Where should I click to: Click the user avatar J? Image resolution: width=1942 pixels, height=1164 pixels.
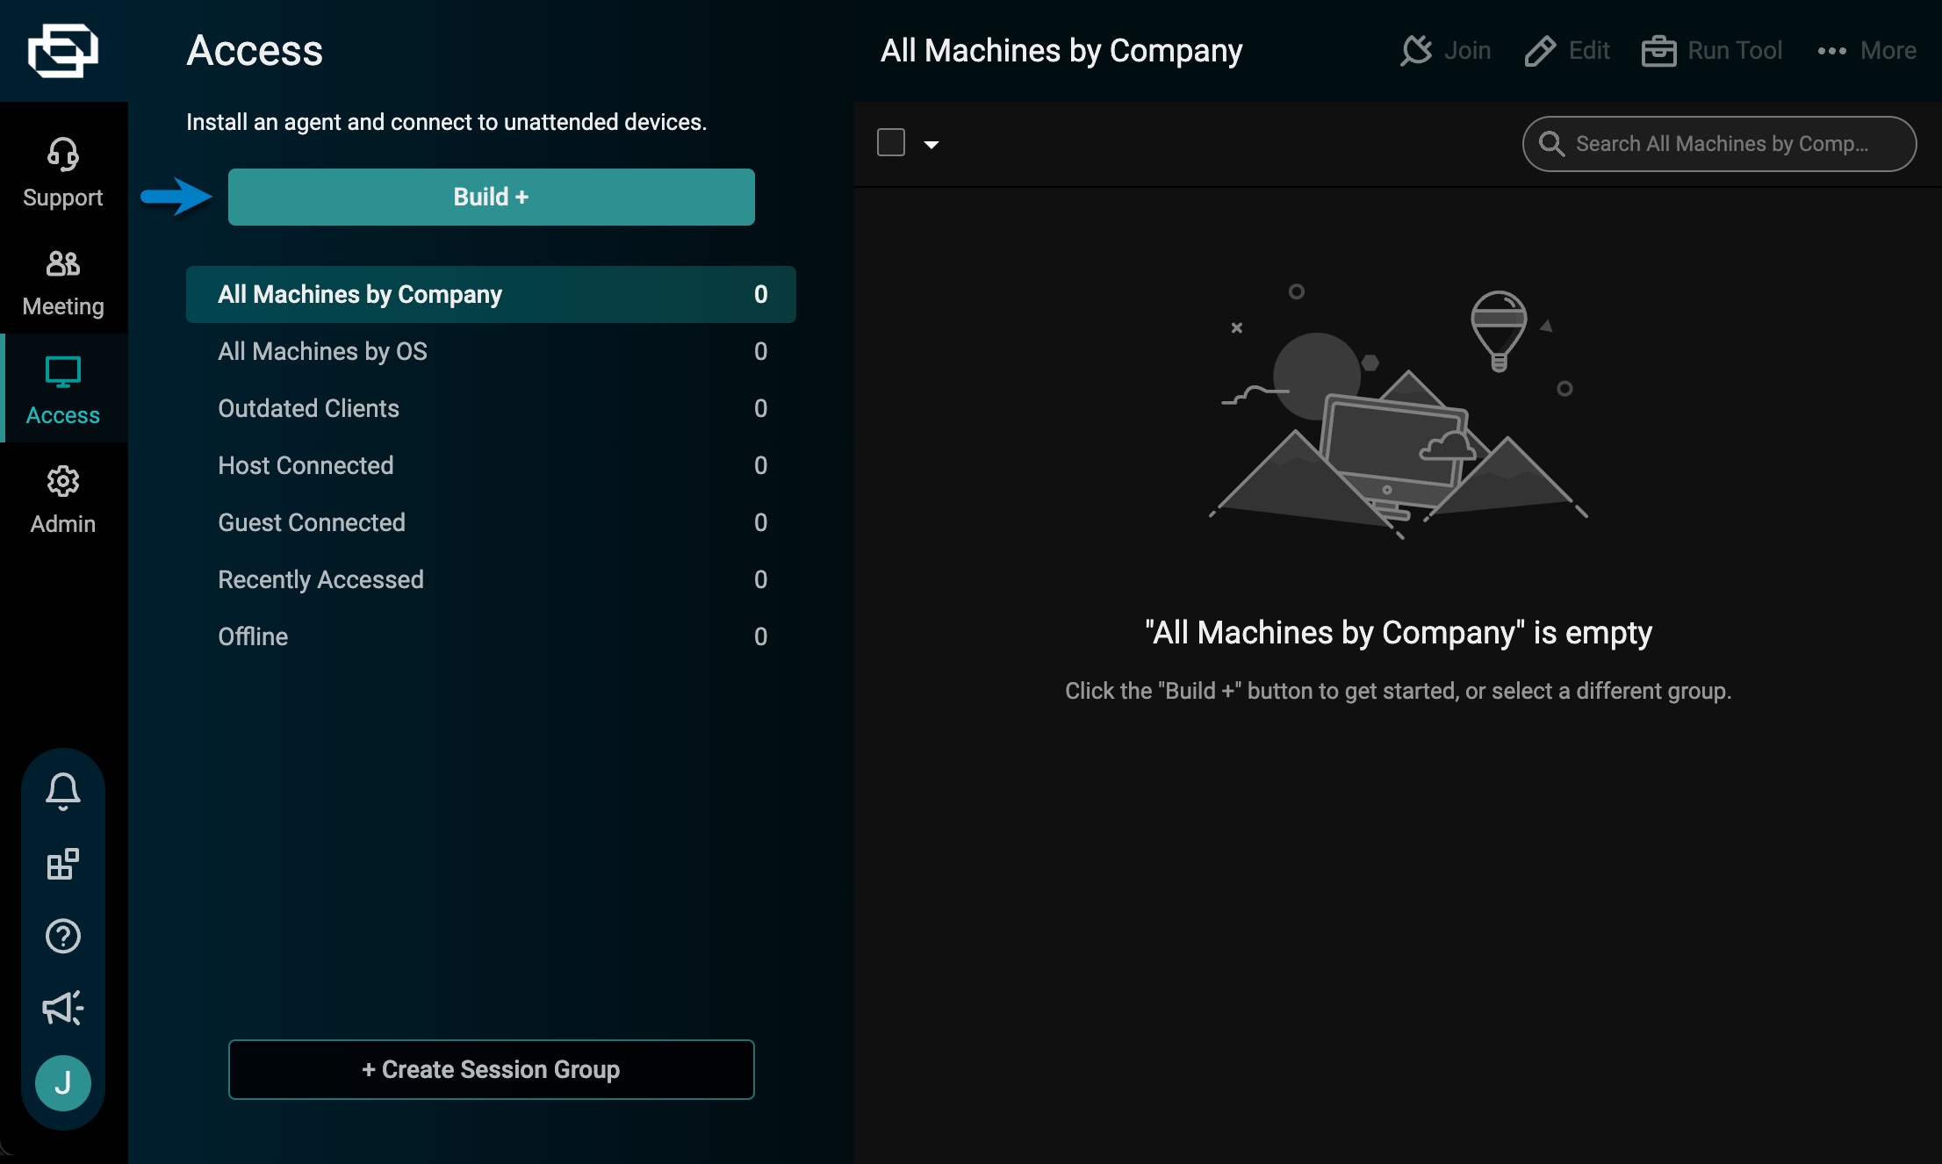click(x=62, y=1082)
